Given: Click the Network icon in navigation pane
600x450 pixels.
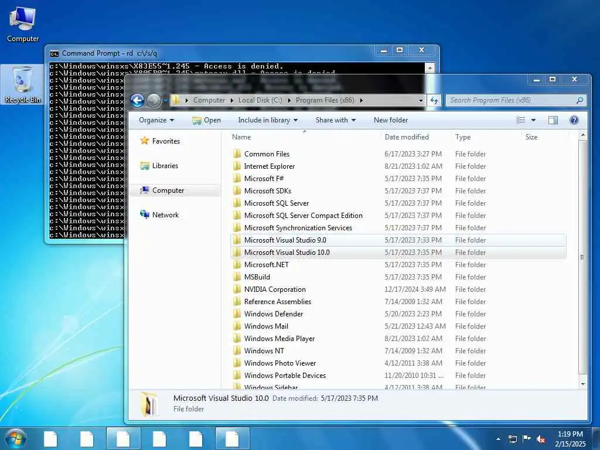Looking at the screenshot, I should [144, 214].
